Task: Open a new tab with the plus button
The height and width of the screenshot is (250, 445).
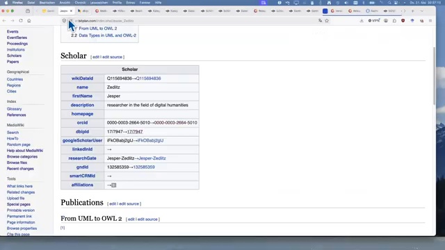Action: [412, 11]
